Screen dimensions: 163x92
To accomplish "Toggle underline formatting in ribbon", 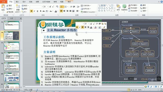I will pyautogui.click(x=37, y=11).
